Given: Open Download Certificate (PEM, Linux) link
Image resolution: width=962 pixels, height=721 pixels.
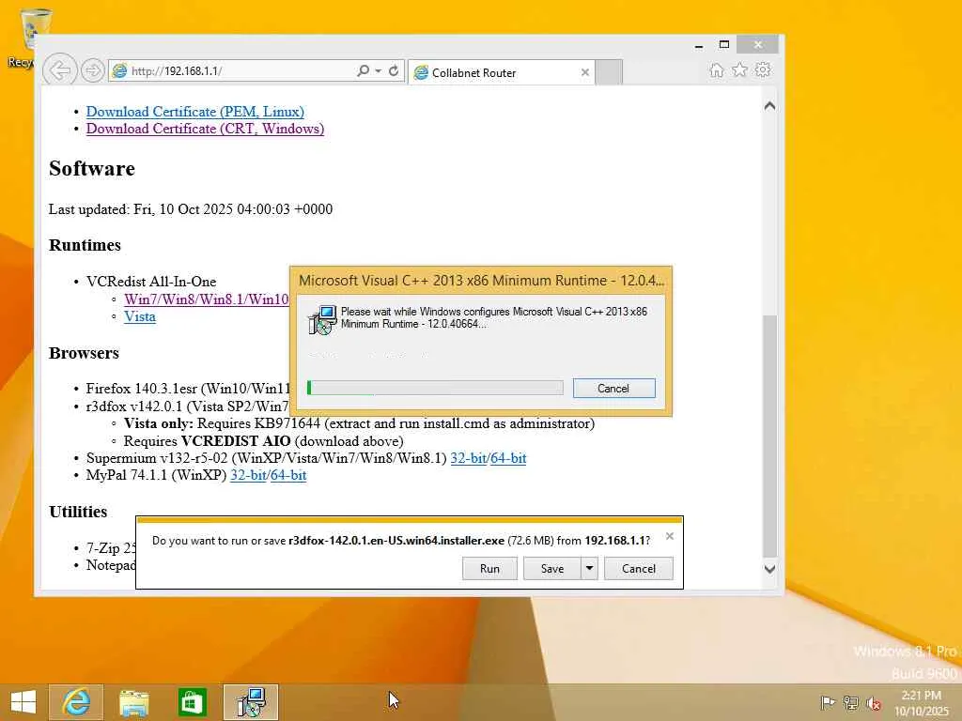Looking at the screenshot, I should [195, 112].
